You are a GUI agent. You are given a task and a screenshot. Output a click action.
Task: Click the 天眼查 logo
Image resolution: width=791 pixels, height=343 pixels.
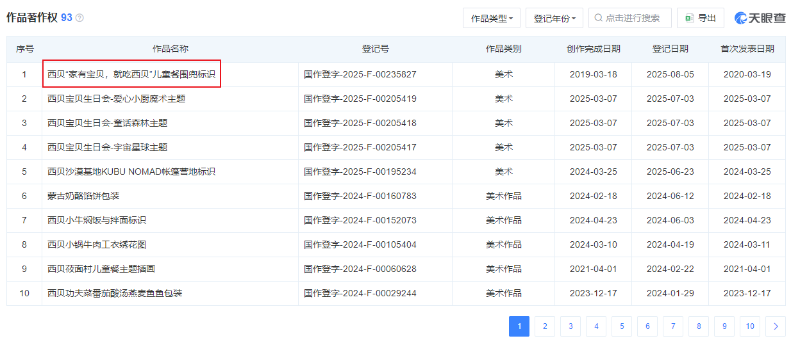tap(760, 18)
